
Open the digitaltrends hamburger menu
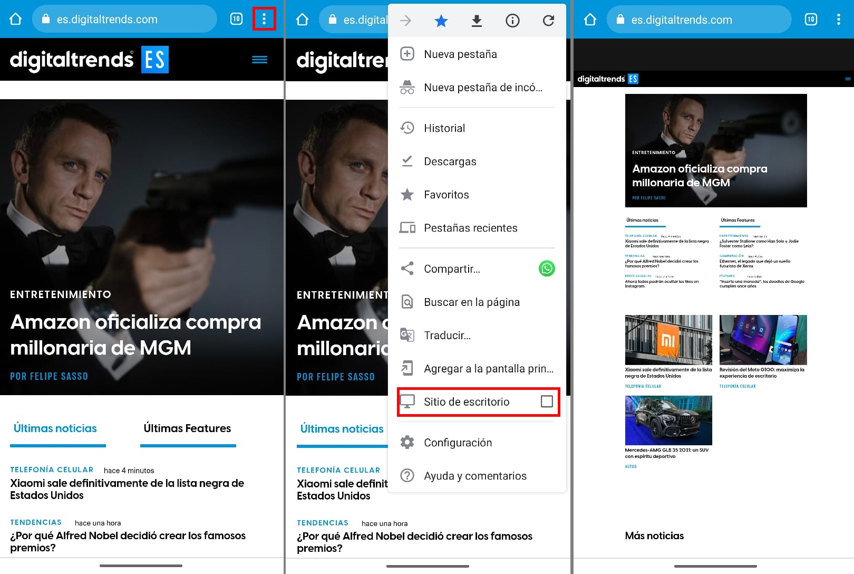[x=259, y=60]
